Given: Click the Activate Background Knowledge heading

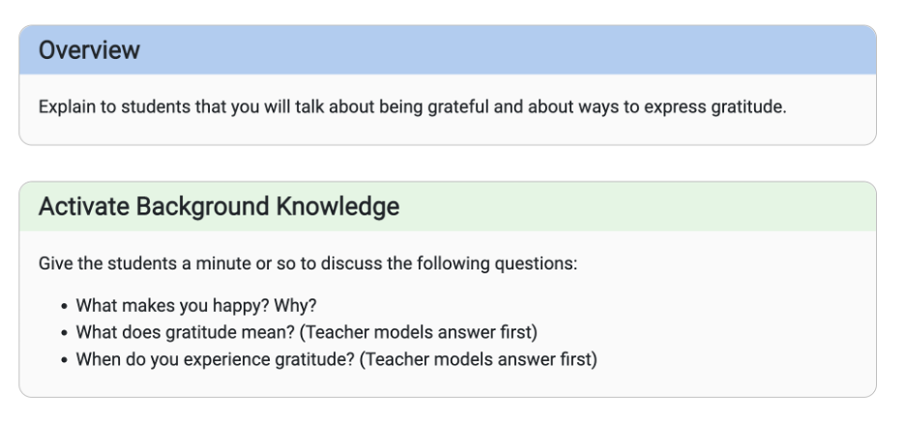Looking at the screenshot, I should tap(219, 207).
